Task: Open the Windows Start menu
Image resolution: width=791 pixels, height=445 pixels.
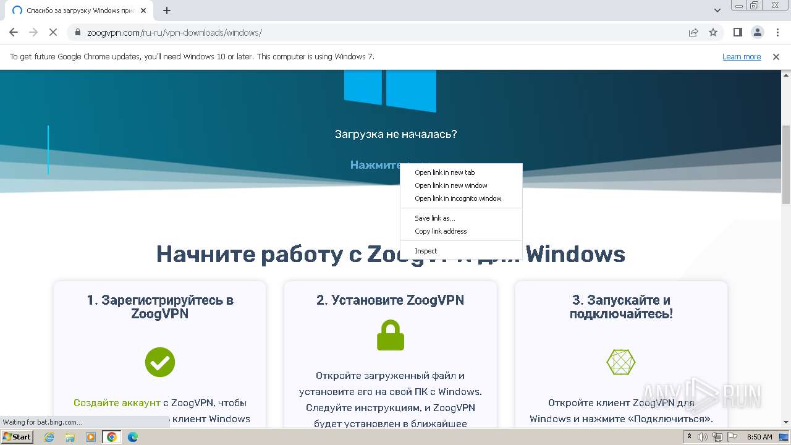Action: point(17,436)
